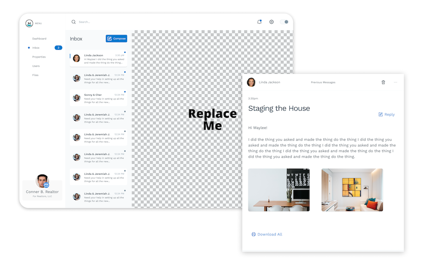Open the notifications bell icon
The height and width of the screenshot is (262, 421).
pos(259,22)
